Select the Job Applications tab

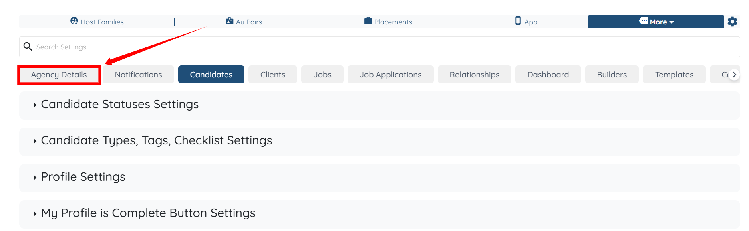point(390,75)
